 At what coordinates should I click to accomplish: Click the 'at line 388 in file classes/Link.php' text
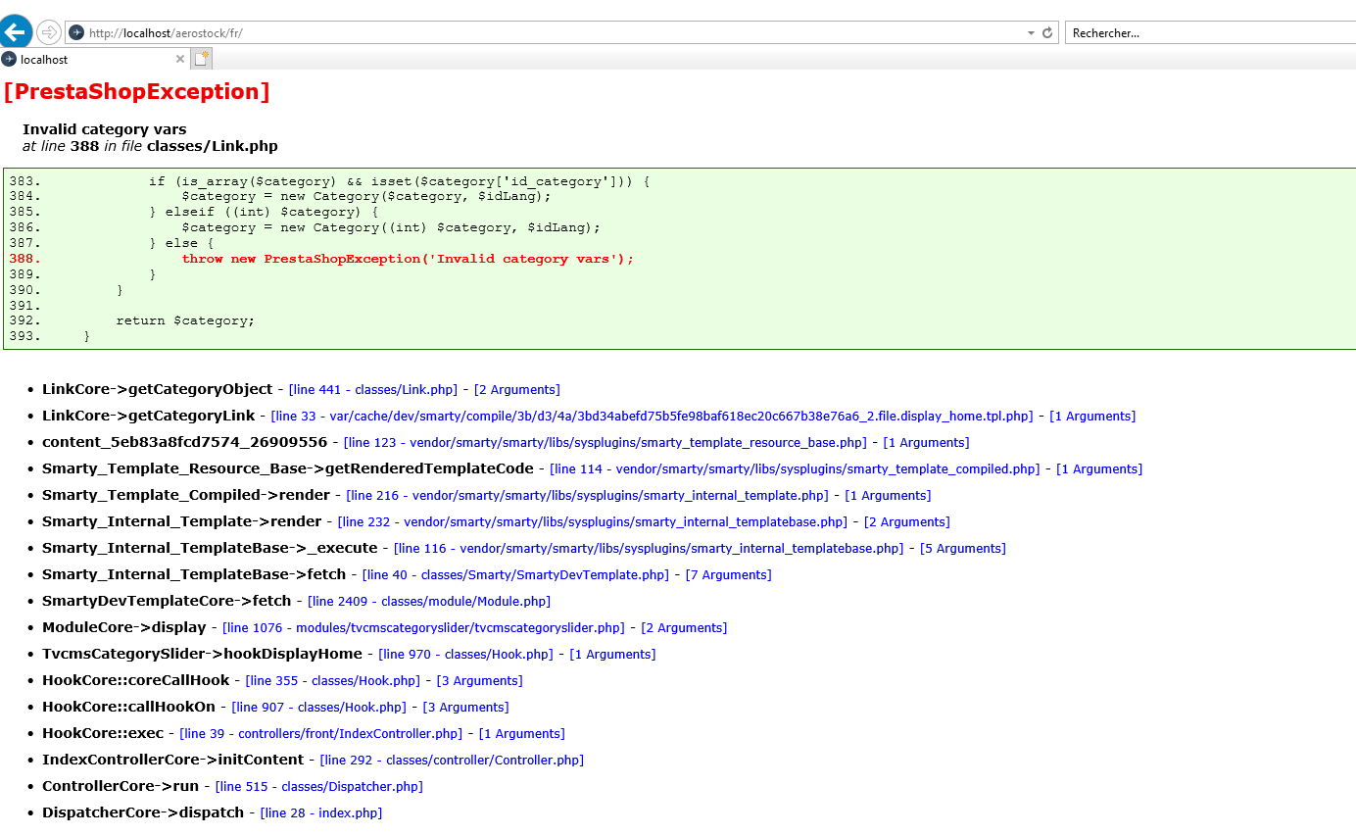[x=150, y=147]
